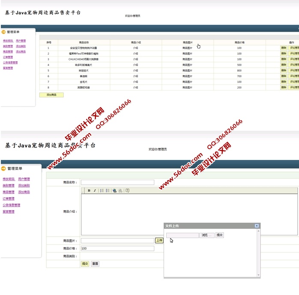Click 提交 in the file upload dialog
The image size is (299, 295).
coord(219,235)
